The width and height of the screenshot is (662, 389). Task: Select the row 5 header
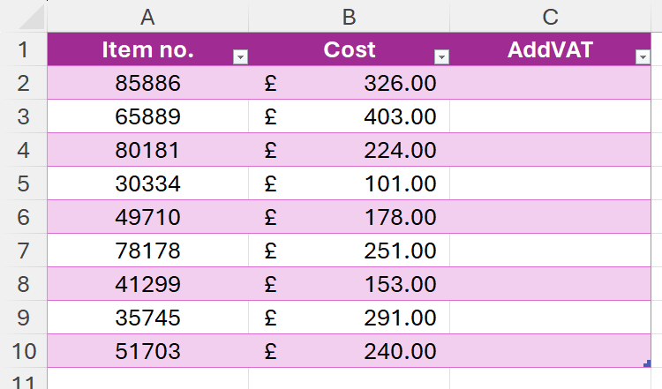coord(23,183)
